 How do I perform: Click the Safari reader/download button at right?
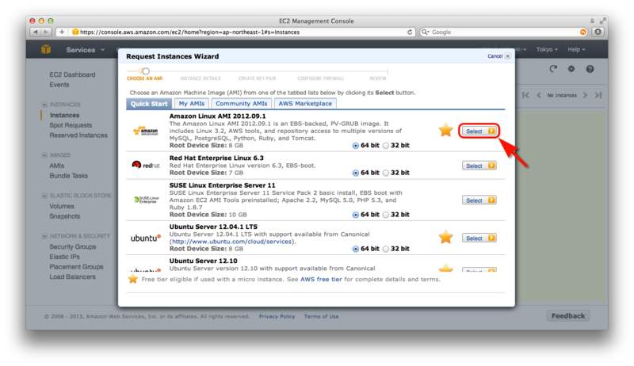click(x=598, y=32)
